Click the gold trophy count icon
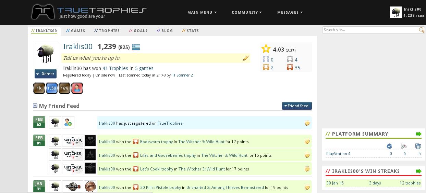Screen dimensions: 426x193 (266, 67)
